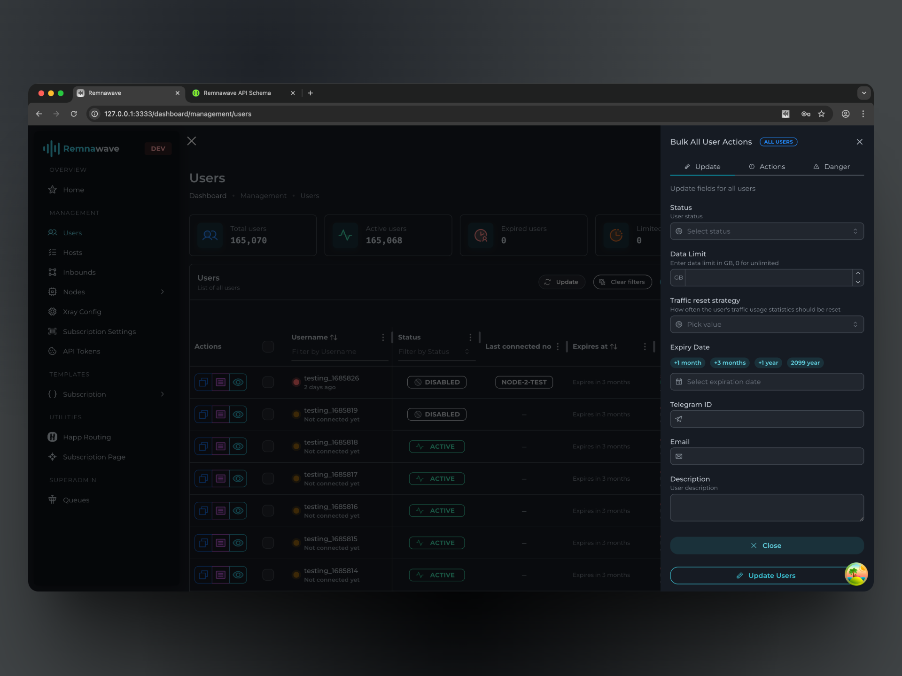The height and width of the screenshot is (676, 902).
Task: Bookmark this page with the star icon
Action: 821,114
